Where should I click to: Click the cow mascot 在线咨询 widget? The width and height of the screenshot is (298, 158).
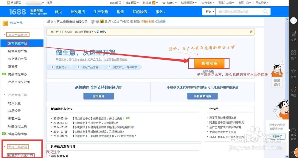[x=277, y=76]
